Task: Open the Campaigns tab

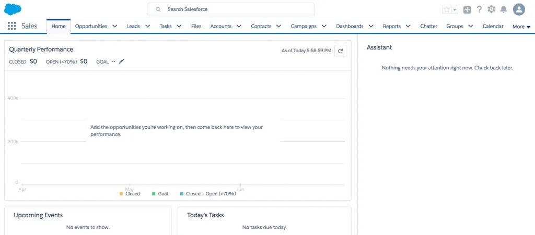Action: point(304,26)
